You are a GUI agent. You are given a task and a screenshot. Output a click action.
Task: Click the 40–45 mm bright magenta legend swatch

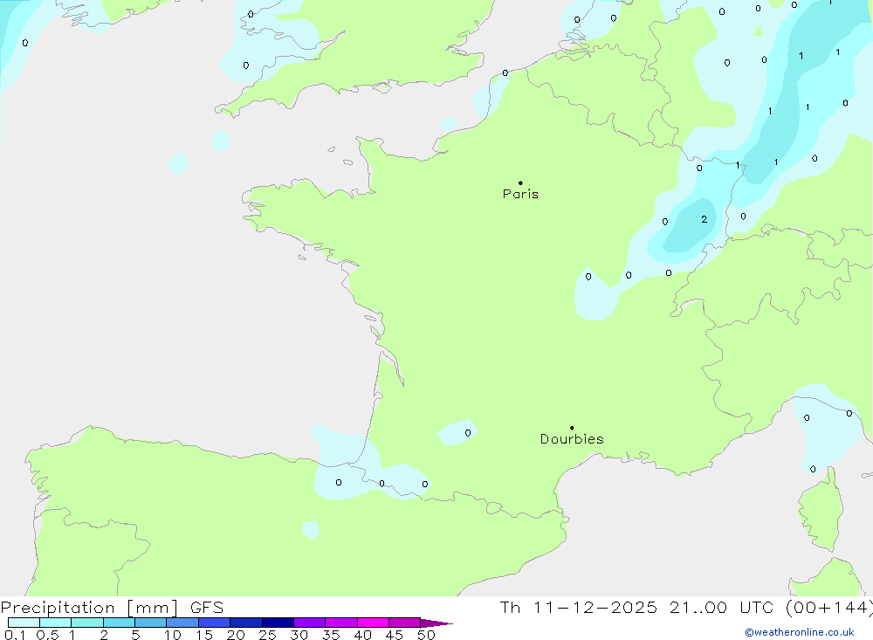coord(373,623)
